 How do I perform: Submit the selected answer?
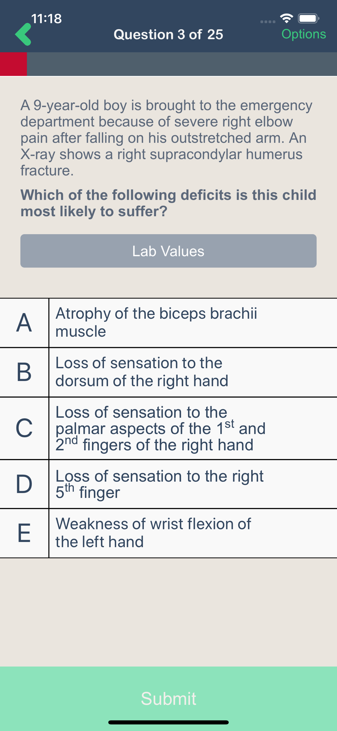[x=168, y=698]
